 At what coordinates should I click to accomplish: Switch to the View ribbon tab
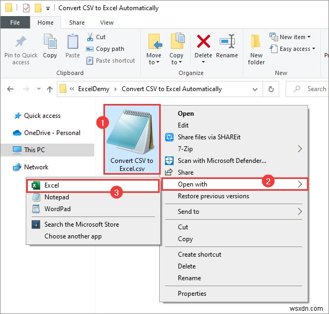tap(107, 23)
